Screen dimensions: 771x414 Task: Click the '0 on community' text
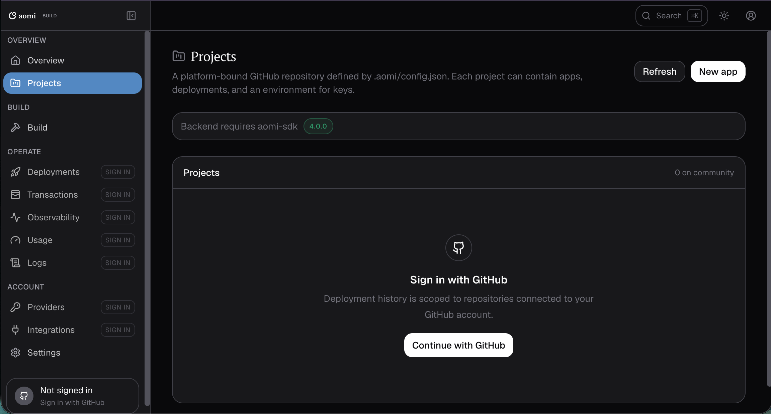[x=704, y=173]
